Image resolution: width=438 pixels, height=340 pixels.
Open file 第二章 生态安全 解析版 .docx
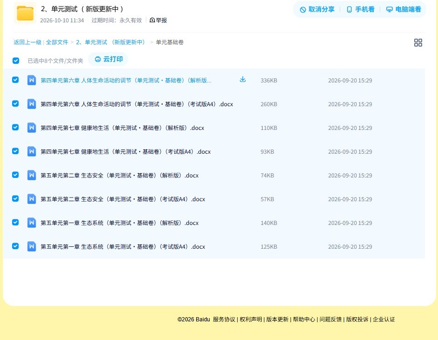pyautogui.click(x=120, y=175)
